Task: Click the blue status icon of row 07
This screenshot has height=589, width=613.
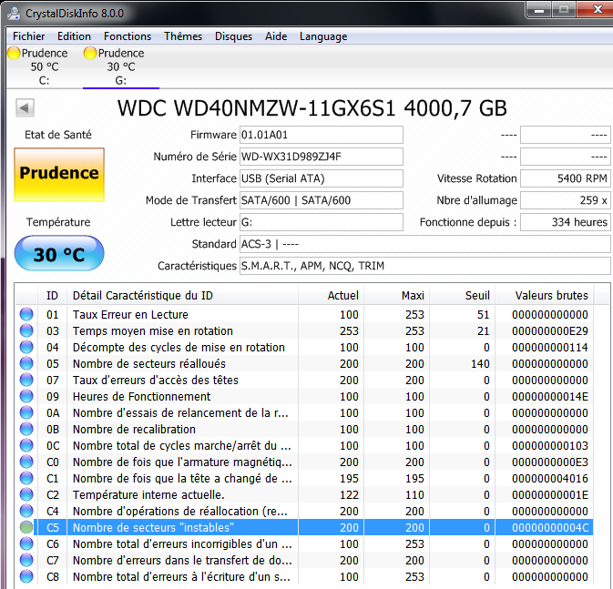Action: coord(26,380)
